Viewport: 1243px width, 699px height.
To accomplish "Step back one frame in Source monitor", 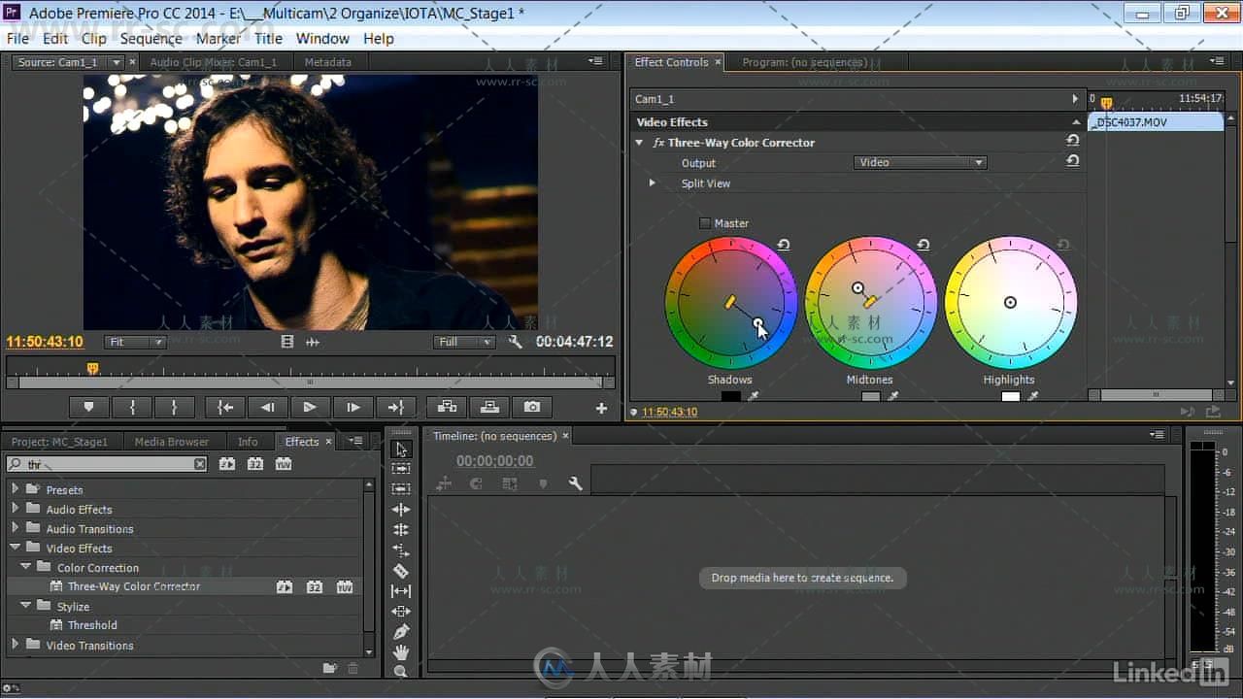I will click(x=268, y=408).
